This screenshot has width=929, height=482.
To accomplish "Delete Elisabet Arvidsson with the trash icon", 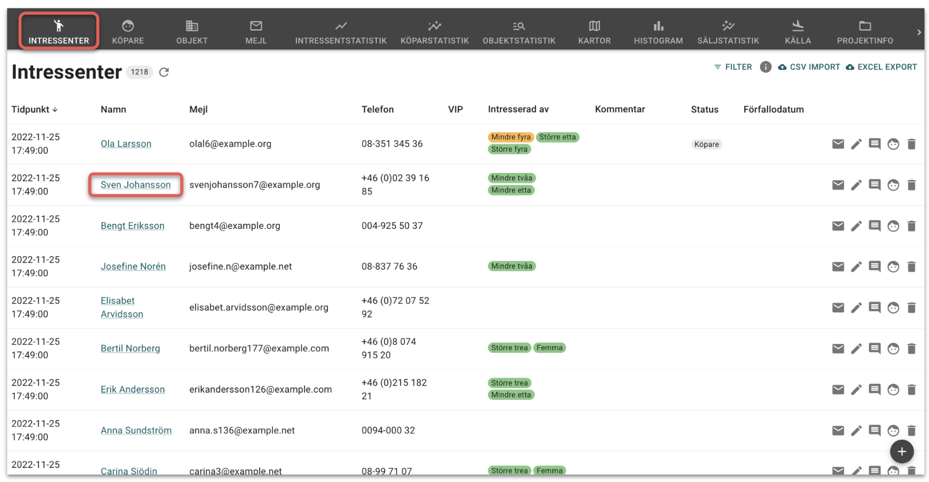I will point(911,308).
